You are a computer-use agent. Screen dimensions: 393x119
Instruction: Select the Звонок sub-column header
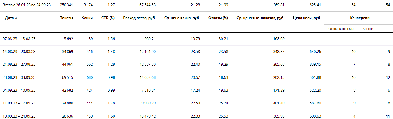pyautogui.click(x=368, y=29)
